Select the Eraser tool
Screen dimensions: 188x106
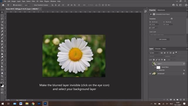[x=2, y=47]
